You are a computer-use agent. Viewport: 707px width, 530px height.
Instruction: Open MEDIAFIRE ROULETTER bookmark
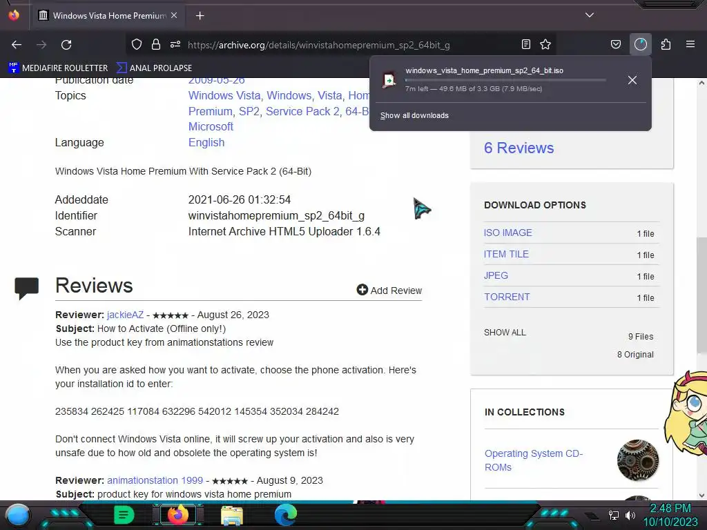[59, 68]
